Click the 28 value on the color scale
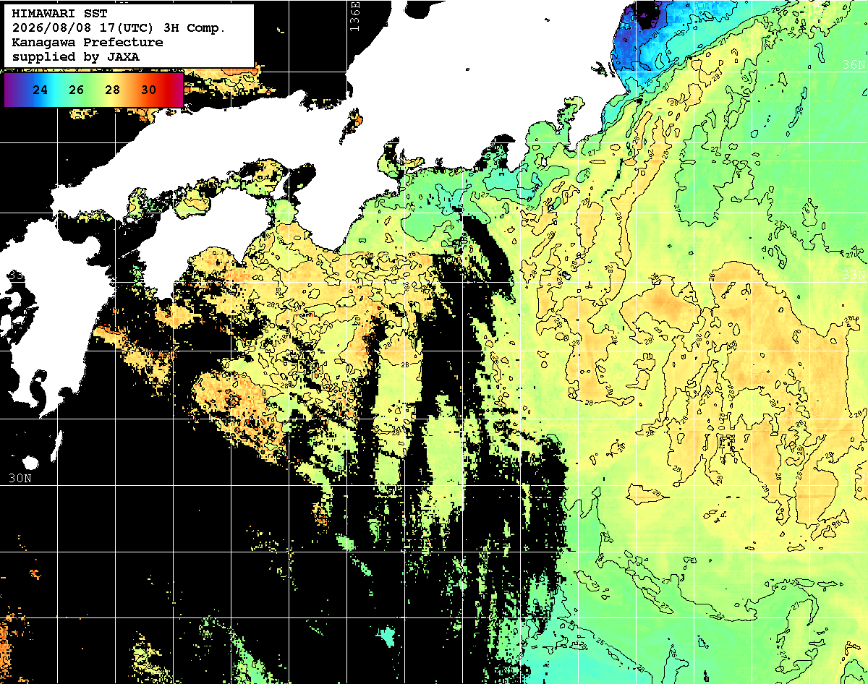 (112, 90)
